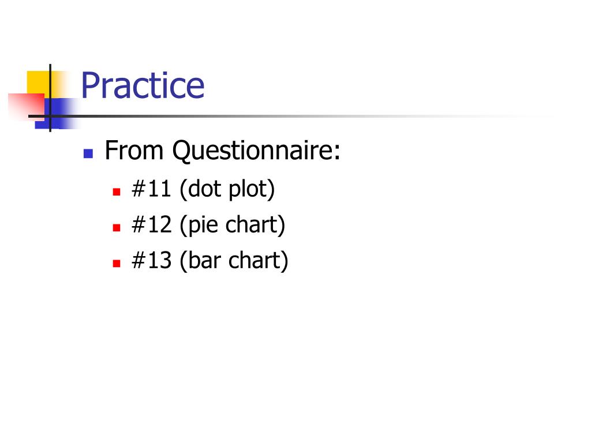591x443 pixels.
Task: Click the word "From" in the first bullet
Action: pyautogui.click(x=134, y=151)
